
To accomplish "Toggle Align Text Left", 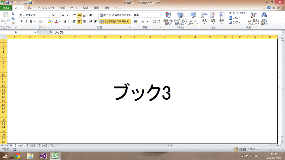I will [74, 21].
